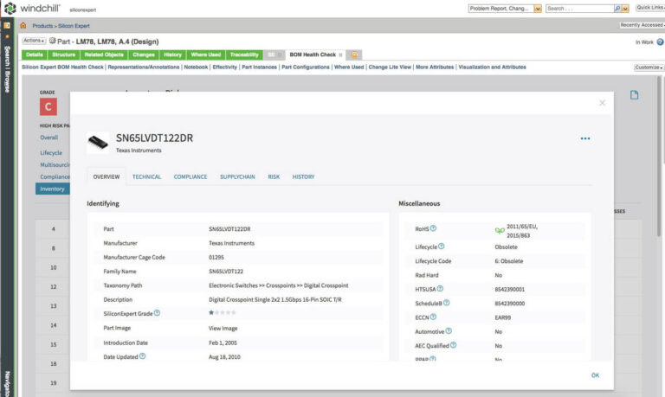Click the page vertical scrollbar

[x=659, y=157]
